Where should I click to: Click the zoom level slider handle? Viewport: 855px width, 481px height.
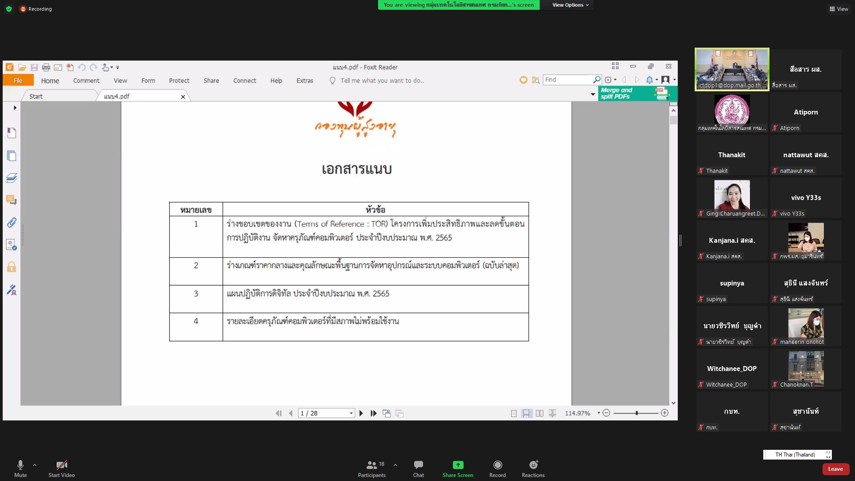(637, 413)
